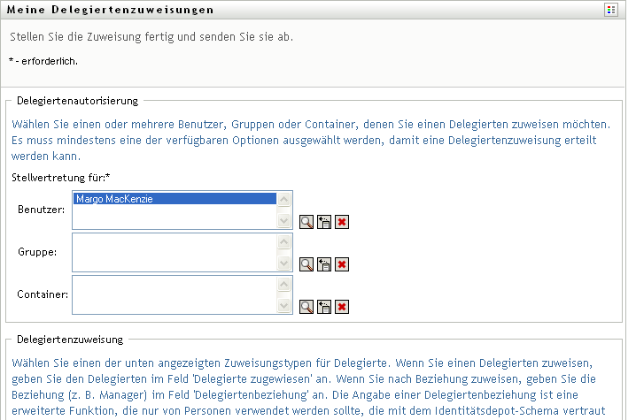
Task: Click the Benutzer: field label
Action: [x=42, y=210]
